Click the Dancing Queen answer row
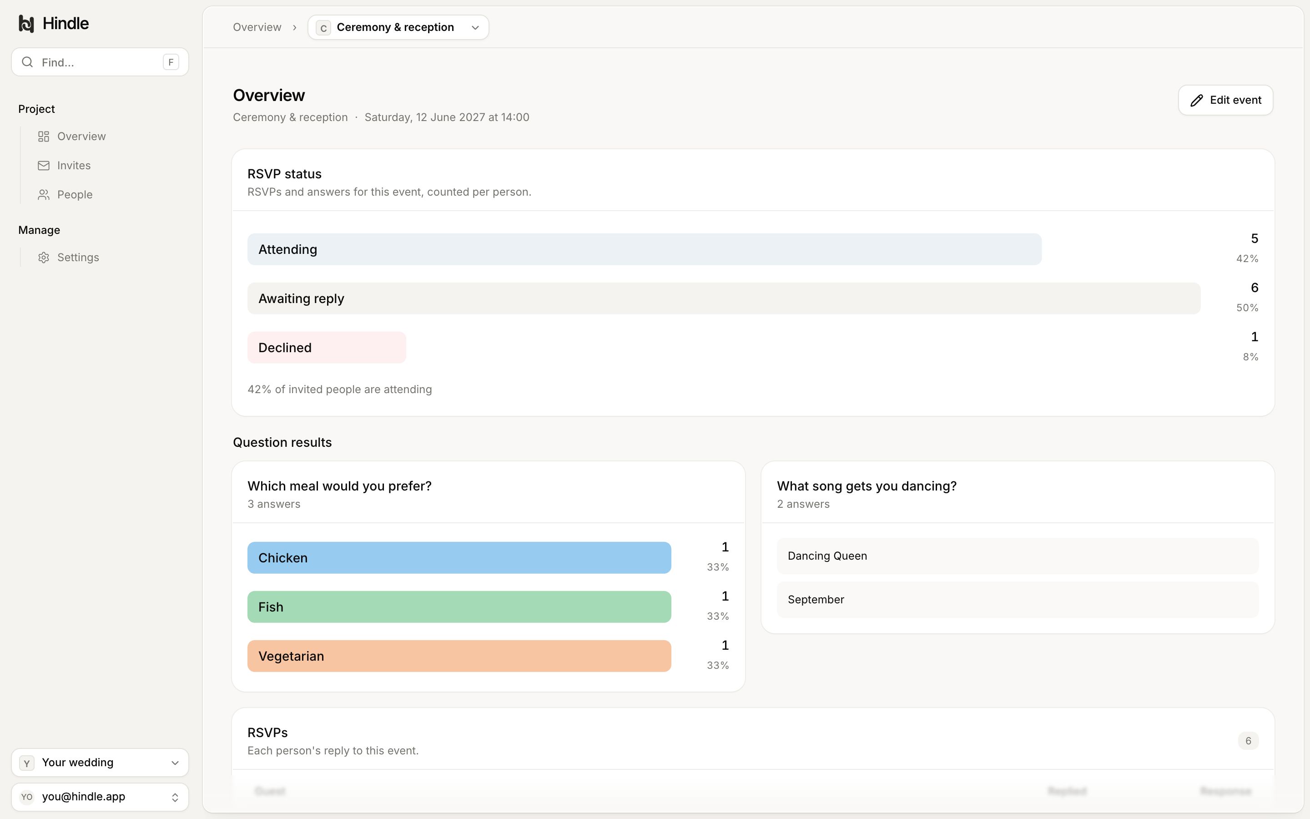The width and height of the screenshot is (1310, 819). [1018, 556]
